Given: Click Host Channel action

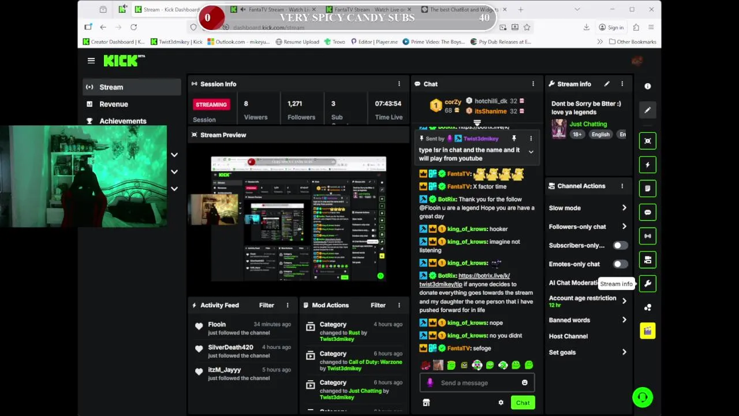Looking at the screenshot, I should [x=568, y=336].
